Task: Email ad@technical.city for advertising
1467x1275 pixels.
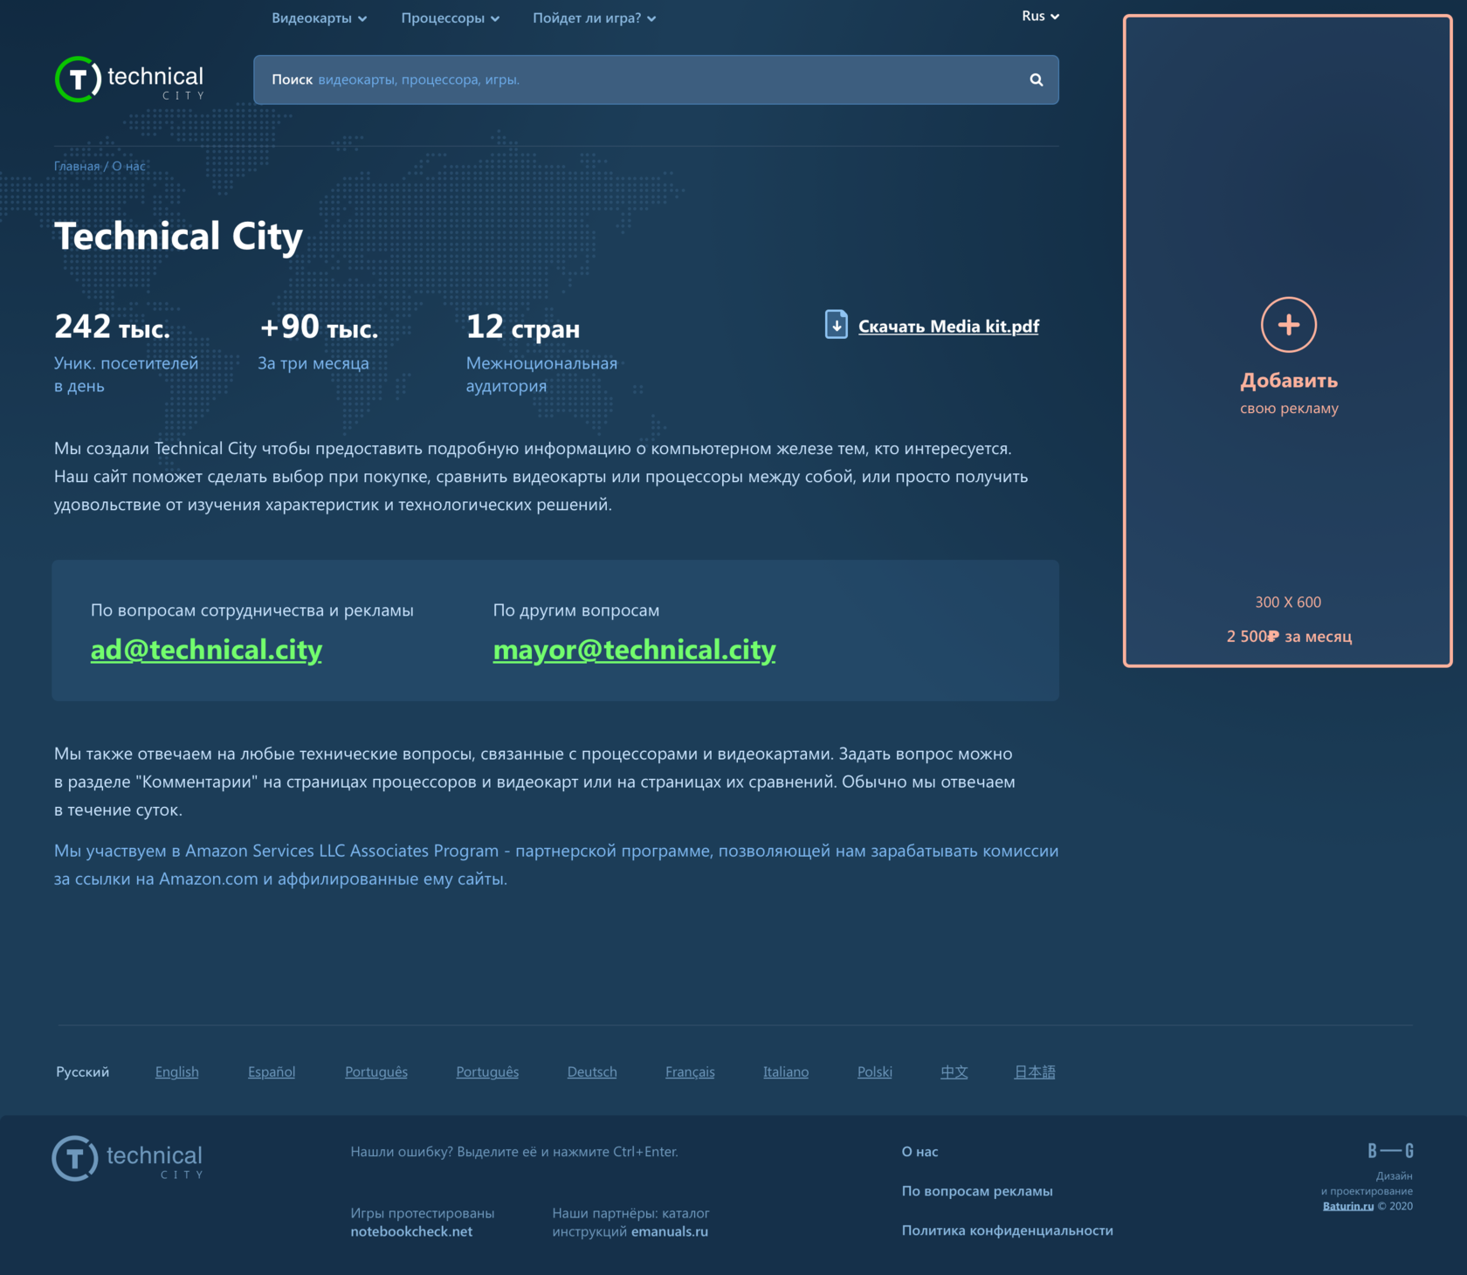Action: [206, 650]
